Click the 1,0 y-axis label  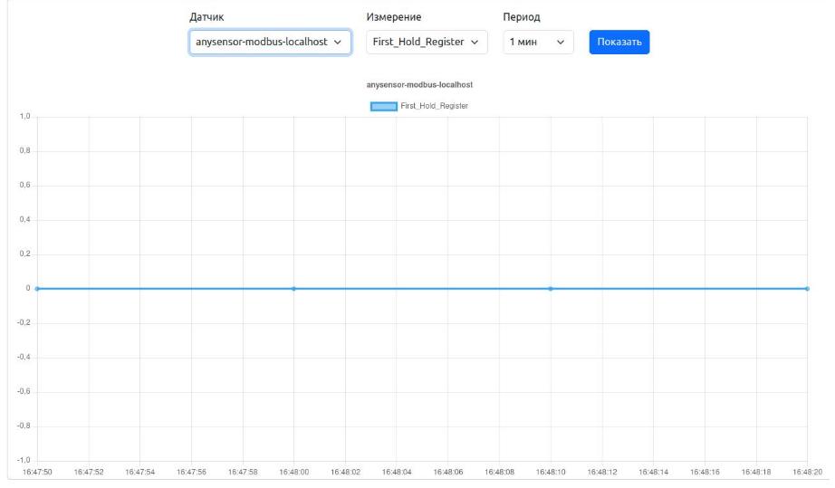[25, 118]
